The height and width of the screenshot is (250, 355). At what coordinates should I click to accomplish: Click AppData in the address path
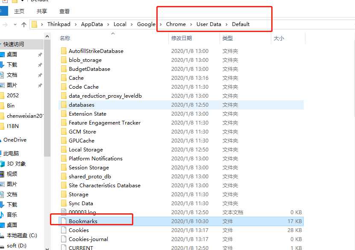(x=92, y=24)
